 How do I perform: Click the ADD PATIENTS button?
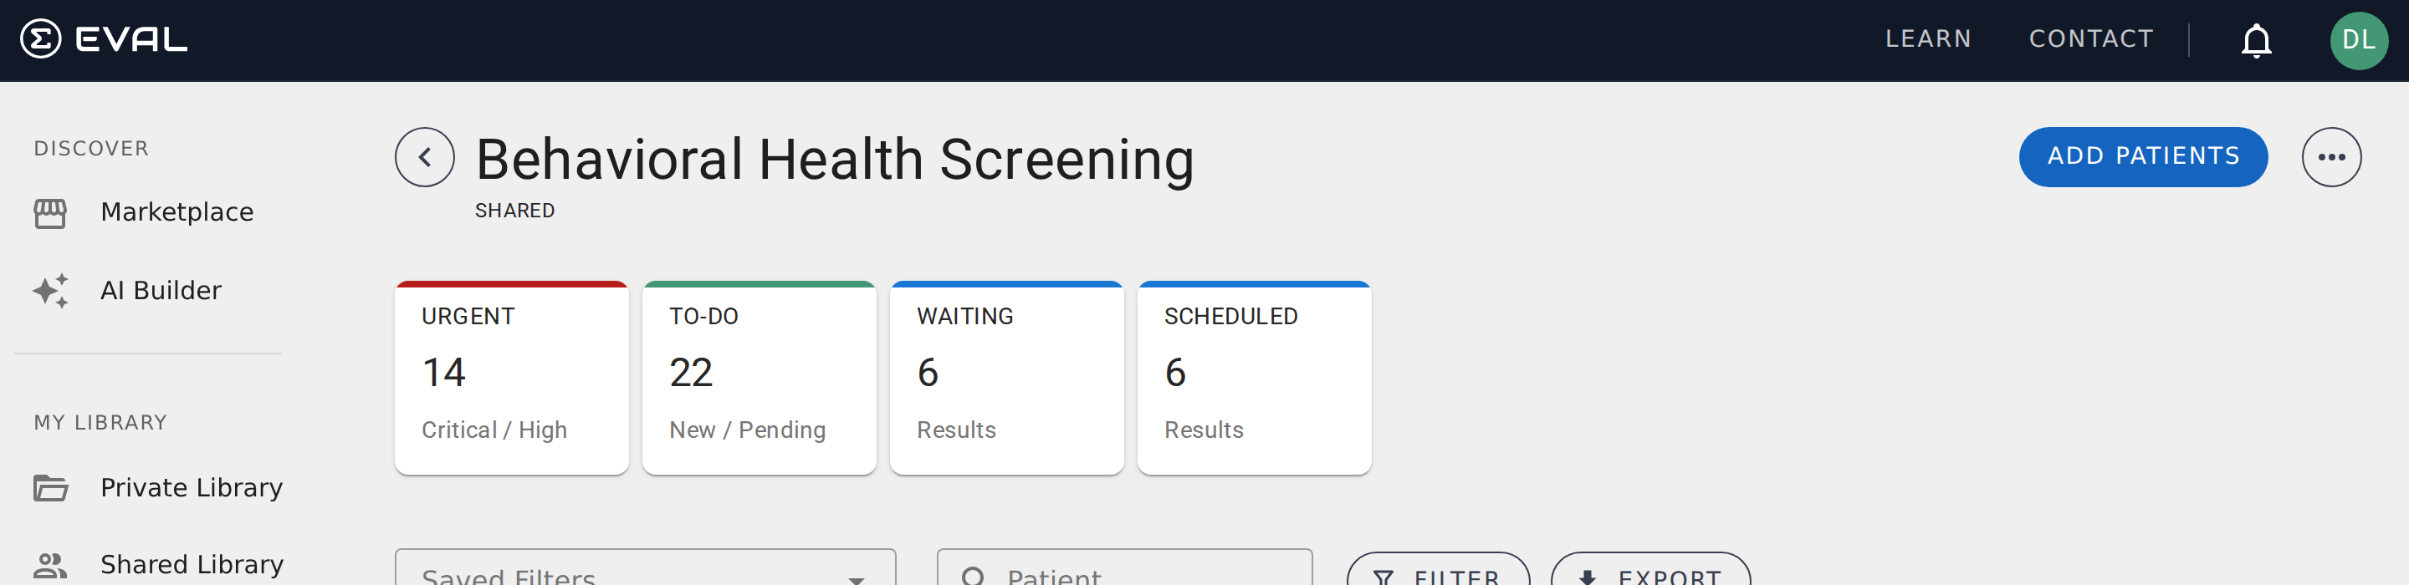[x=2142, y=157]
